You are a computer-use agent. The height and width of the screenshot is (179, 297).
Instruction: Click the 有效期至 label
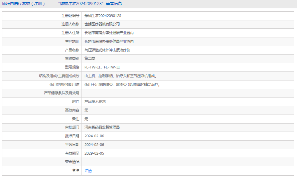pyautogui.click(x=72, y=153)
